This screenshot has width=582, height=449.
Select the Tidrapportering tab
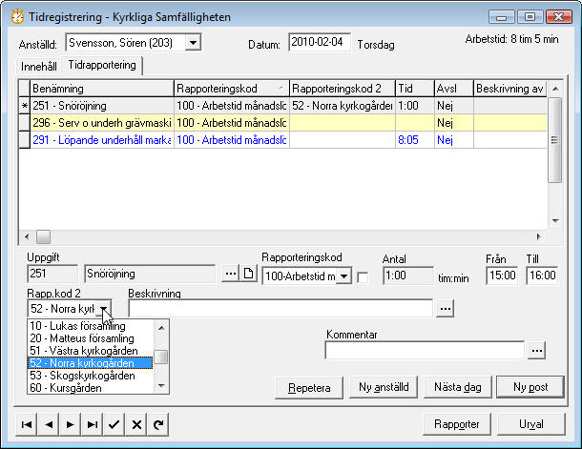[102, 65]
